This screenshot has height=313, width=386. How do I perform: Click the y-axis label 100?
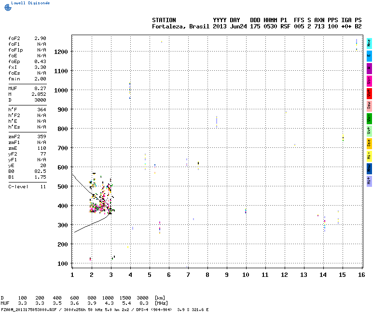(63, 263)
